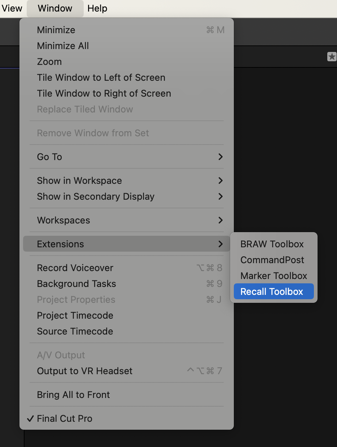
Task: Click the star icon at top right
Action: pos(332,57)
